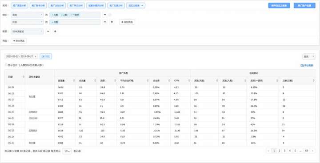The height and width of the screenshot is (163, 320).
Task: Switch to the 推广单元分析 report tab
Action: 76,5
